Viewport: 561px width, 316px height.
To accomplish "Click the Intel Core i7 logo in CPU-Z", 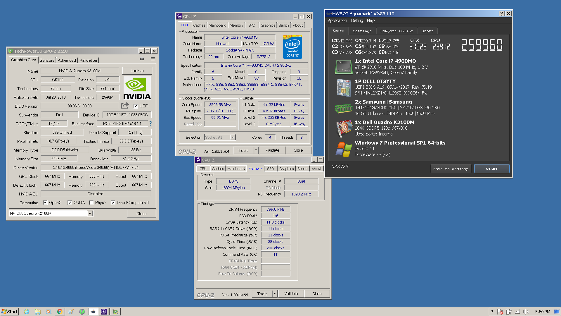I will [292, 47].
